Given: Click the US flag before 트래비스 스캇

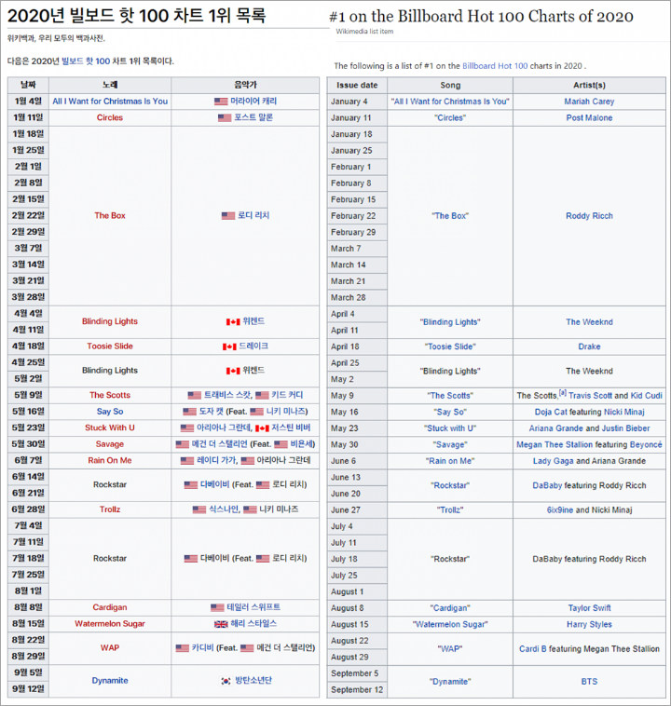Looking at the screenshot, I should tap(194, 395).
